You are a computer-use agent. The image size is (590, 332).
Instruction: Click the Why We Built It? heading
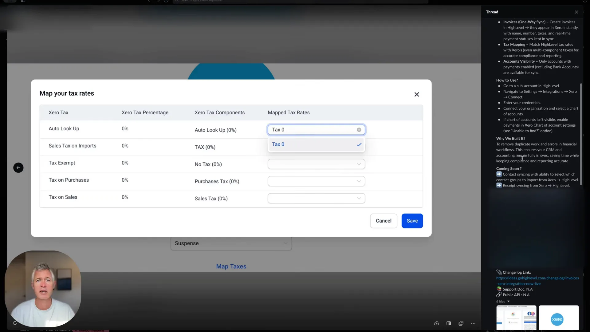(x=510, y=139)
